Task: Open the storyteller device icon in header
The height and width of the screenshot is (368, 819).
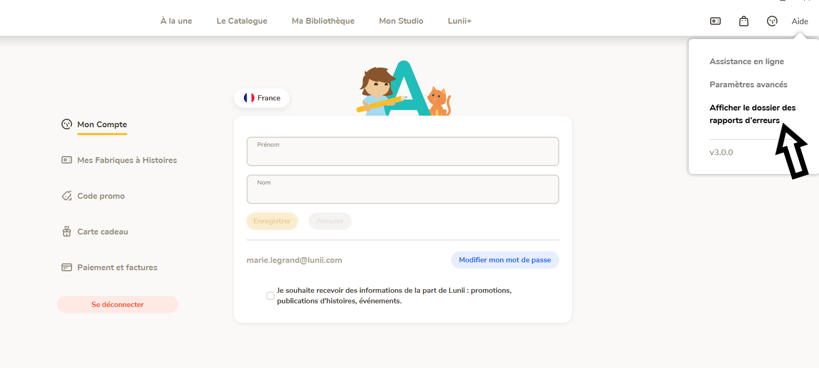Action: 715,21
